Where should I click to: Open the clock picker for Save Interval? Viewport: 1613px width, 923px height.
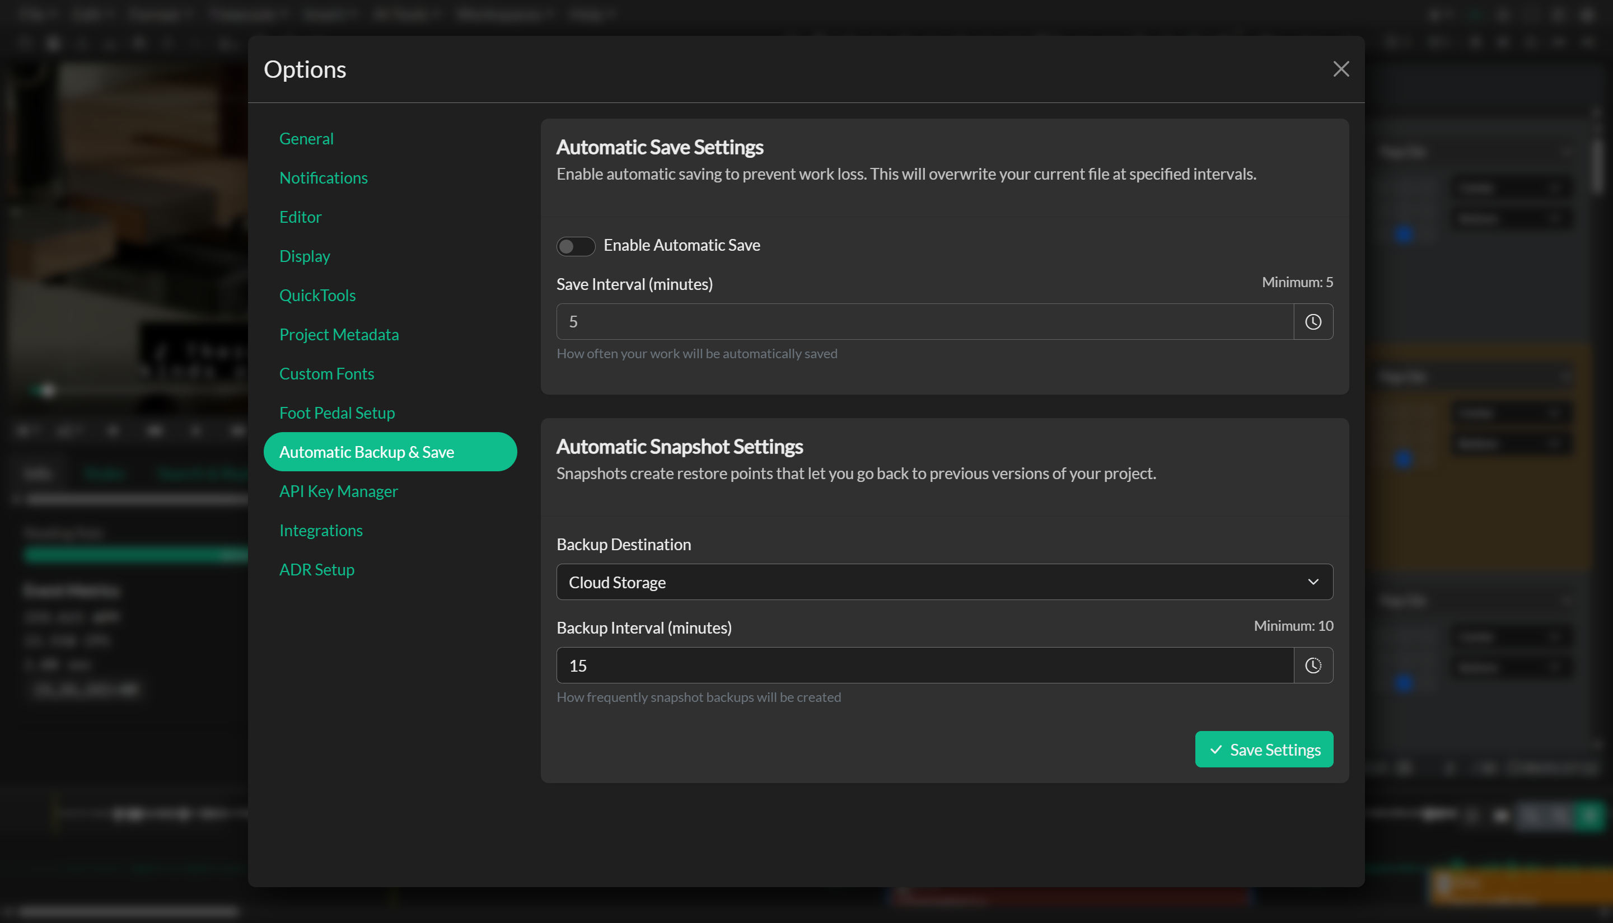[1312, 321]
